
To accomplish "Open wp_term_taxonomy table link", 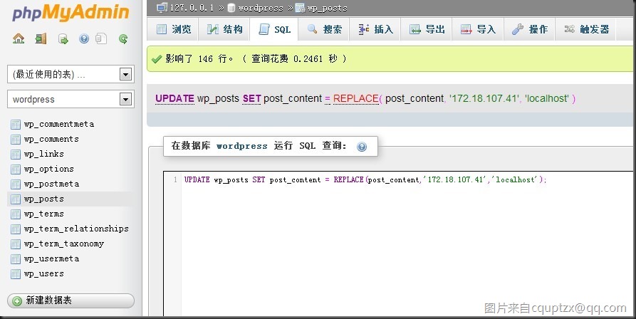I will [x=63, y=244].
